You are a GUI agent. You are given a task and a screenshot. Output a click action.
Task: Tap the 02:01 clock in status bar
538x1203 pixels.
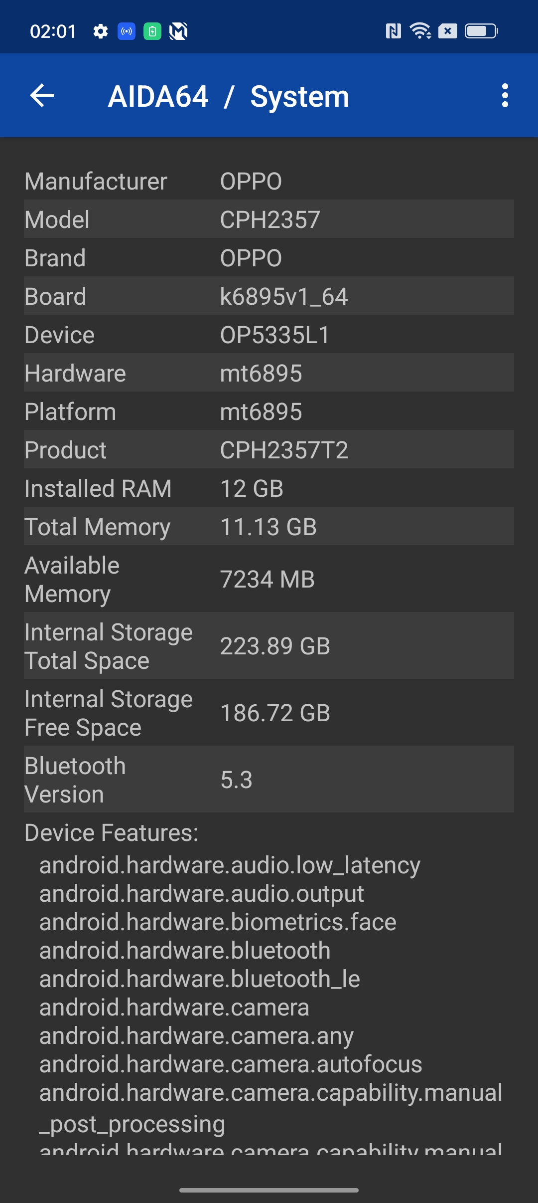[x=53, y=31]
